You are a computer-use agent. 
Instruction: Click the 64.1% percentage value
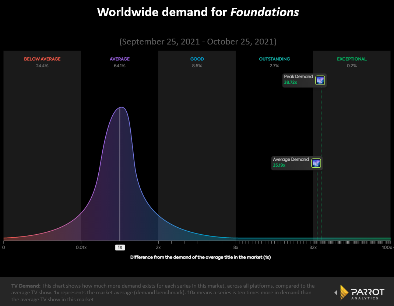pyautogui.click(x=120, y=66)
